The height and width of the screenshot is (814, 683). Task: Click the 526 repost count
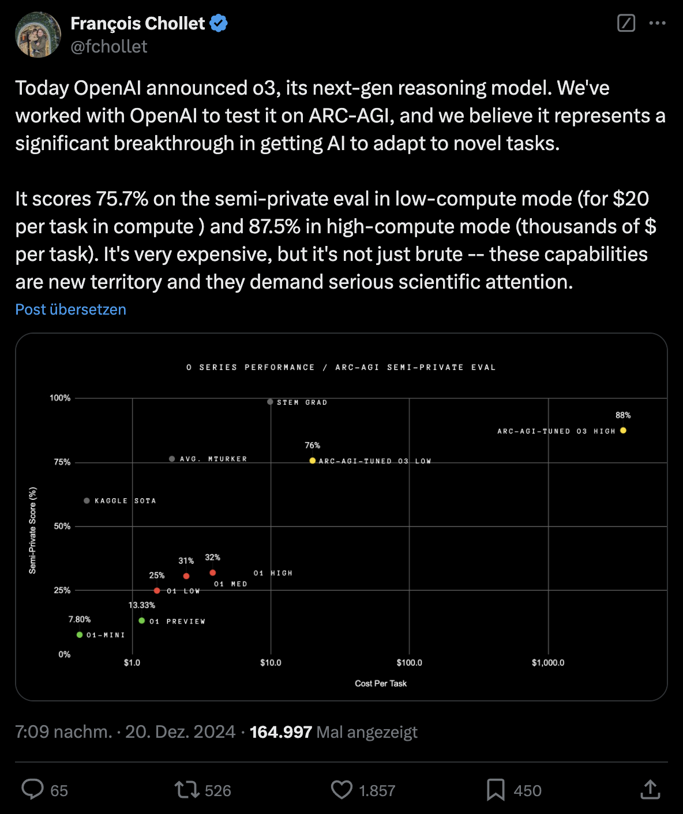[x=218, y=790]
